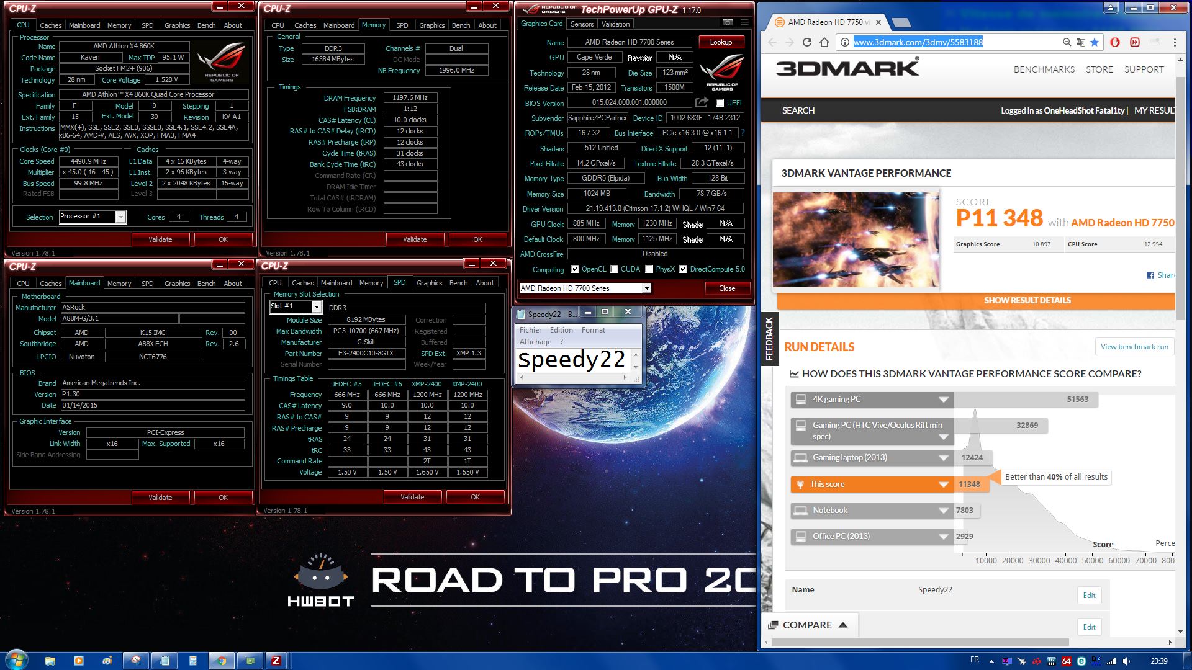The height and width of the screenshot is (670, 1192).
Task: Click the BENCHMARKS link on 3DMark
Action: pos(1044,69)
